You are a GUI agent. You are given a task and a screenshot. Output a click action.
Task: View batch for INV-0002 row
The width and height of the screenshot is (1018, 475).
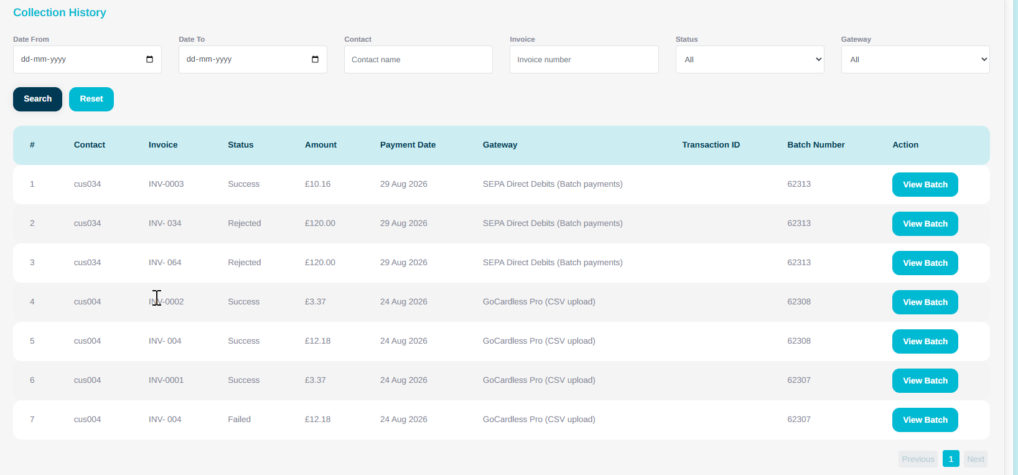pyautogui.click(x=925, y=302)
